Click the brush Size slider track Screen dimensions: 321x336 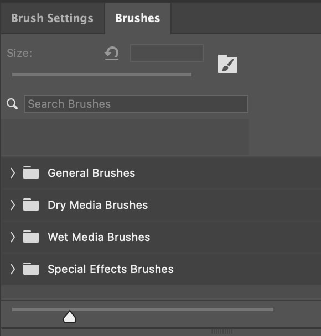[102, 75]
